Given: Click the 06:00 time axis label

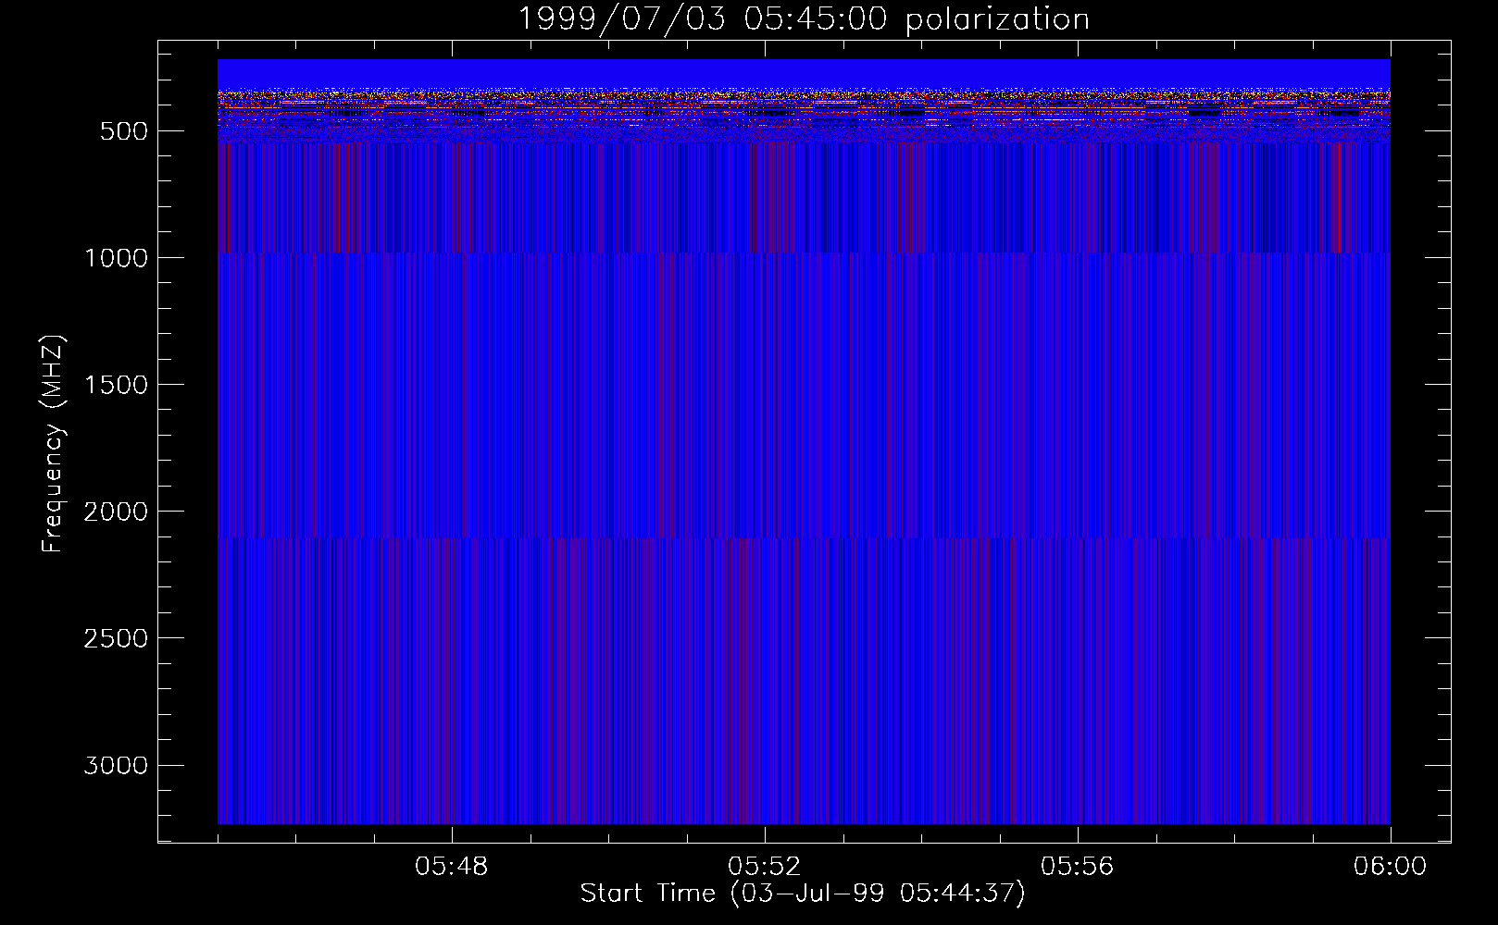Looking at the screenshot, I should point(1390,867).
